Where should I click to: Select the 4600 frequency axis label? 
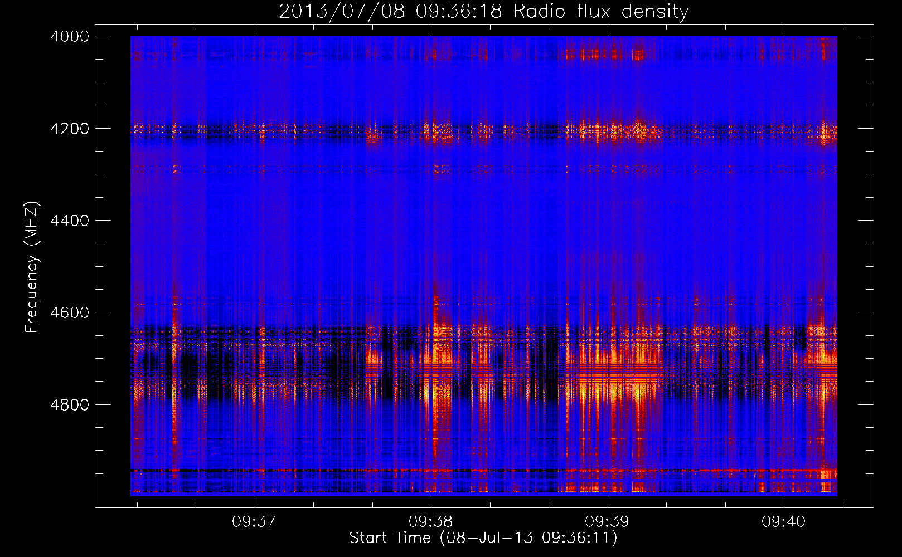point(70,312)
